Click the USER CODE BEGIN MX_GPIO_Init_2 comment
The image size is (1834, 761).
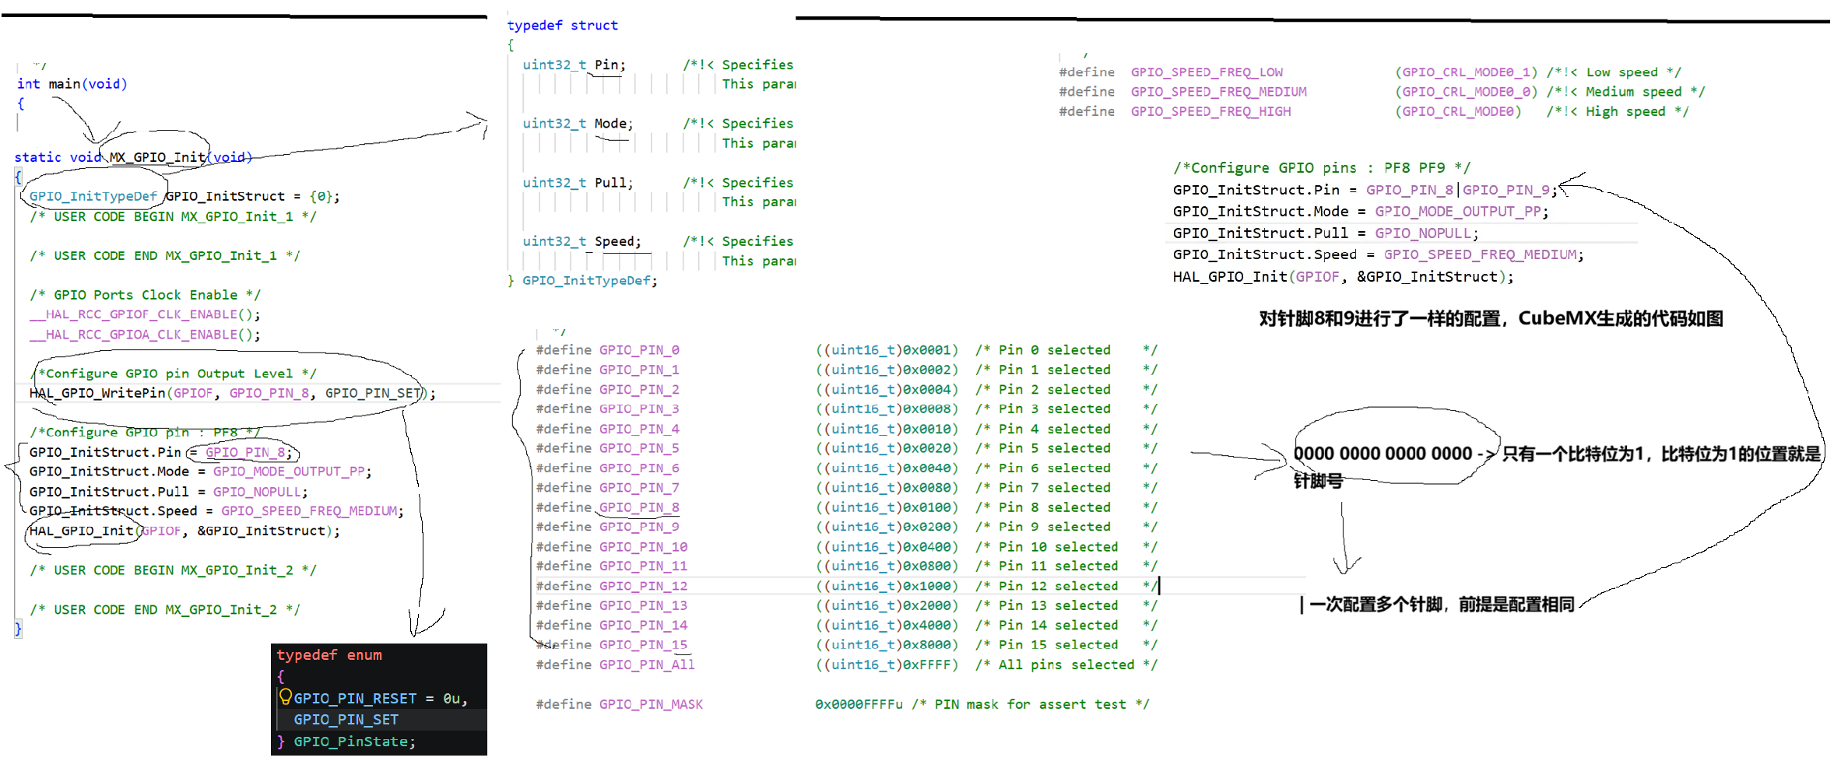173,570
